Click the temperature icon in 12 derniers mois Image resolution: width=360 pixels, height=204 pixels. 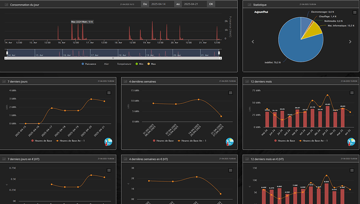(351, 142)
